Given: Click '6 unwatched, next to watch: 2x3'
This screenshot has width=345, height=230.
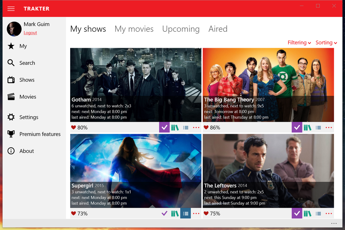Looking at the screenshot, I should pyautogui.click(x=101, y=106).
